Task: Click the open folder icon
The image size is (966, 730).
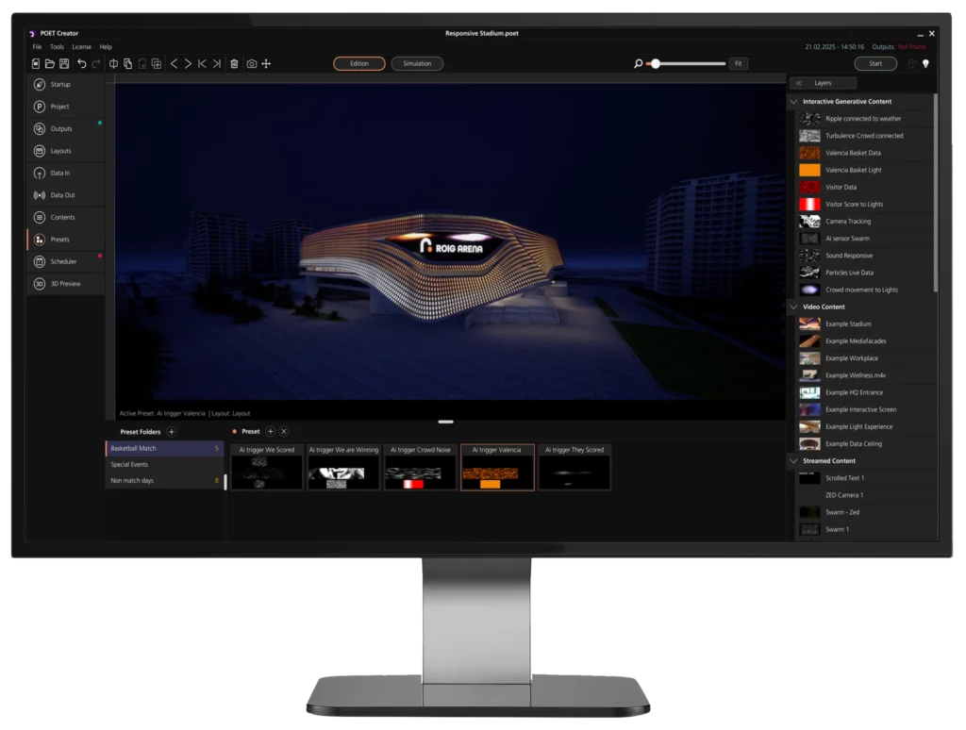Action: coord(50,64)
